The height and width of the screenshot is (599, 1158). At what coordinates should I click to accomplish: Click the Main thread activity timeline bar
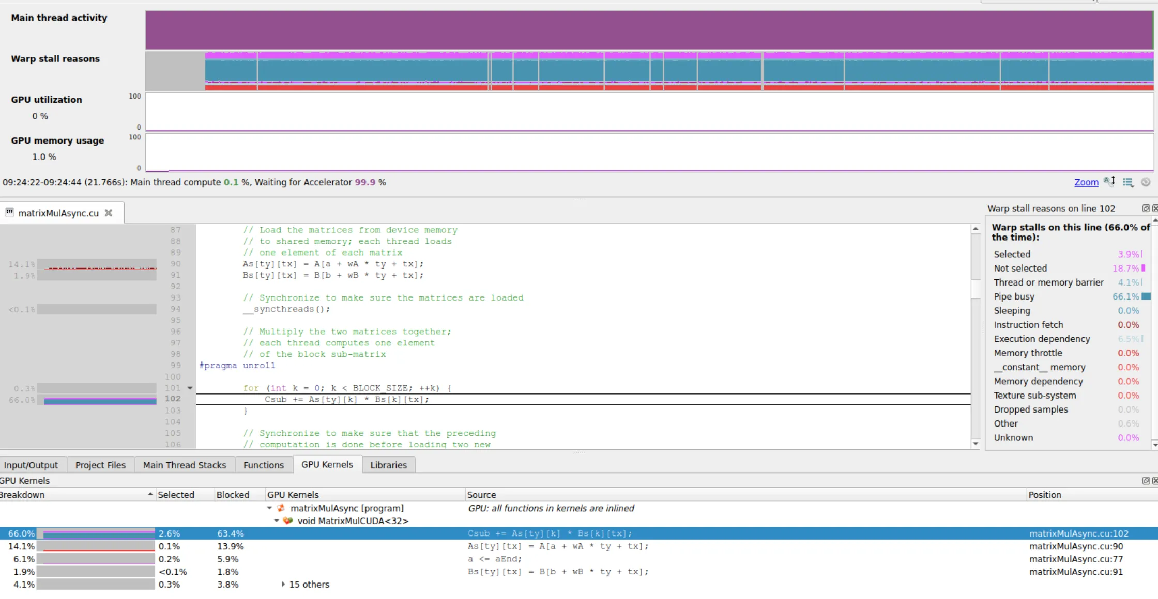pyautogui.click(x=649, y=30)
